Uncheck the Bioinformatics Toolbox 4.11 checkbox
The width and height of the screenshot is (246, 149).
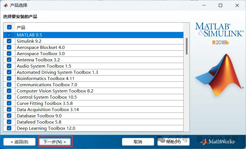9,79
